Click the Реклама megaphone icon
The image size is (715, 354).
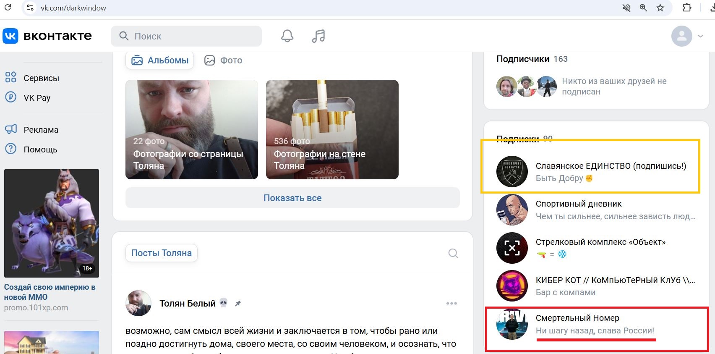(x=10, y=129)
